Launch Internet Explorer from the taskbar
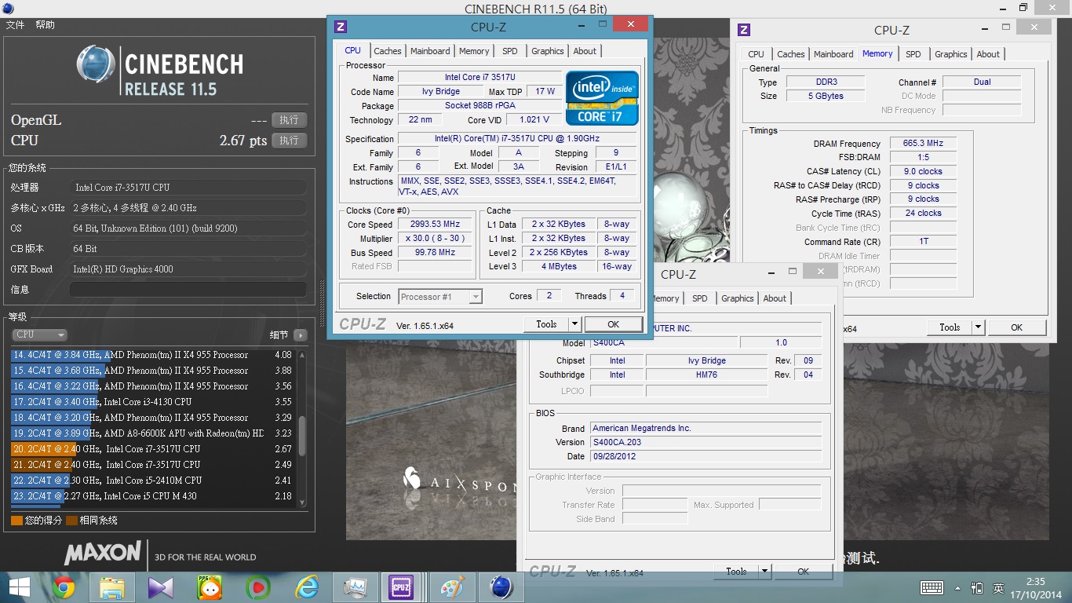The width and height of the screenshot is (1072, 603). (306, 587)
